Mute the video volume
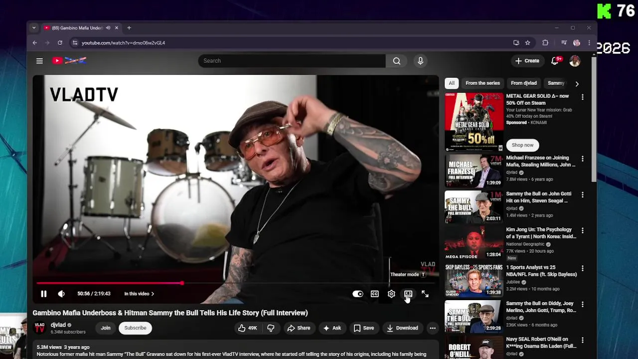Viewport: 638px width, 359px height. point(61,294)
